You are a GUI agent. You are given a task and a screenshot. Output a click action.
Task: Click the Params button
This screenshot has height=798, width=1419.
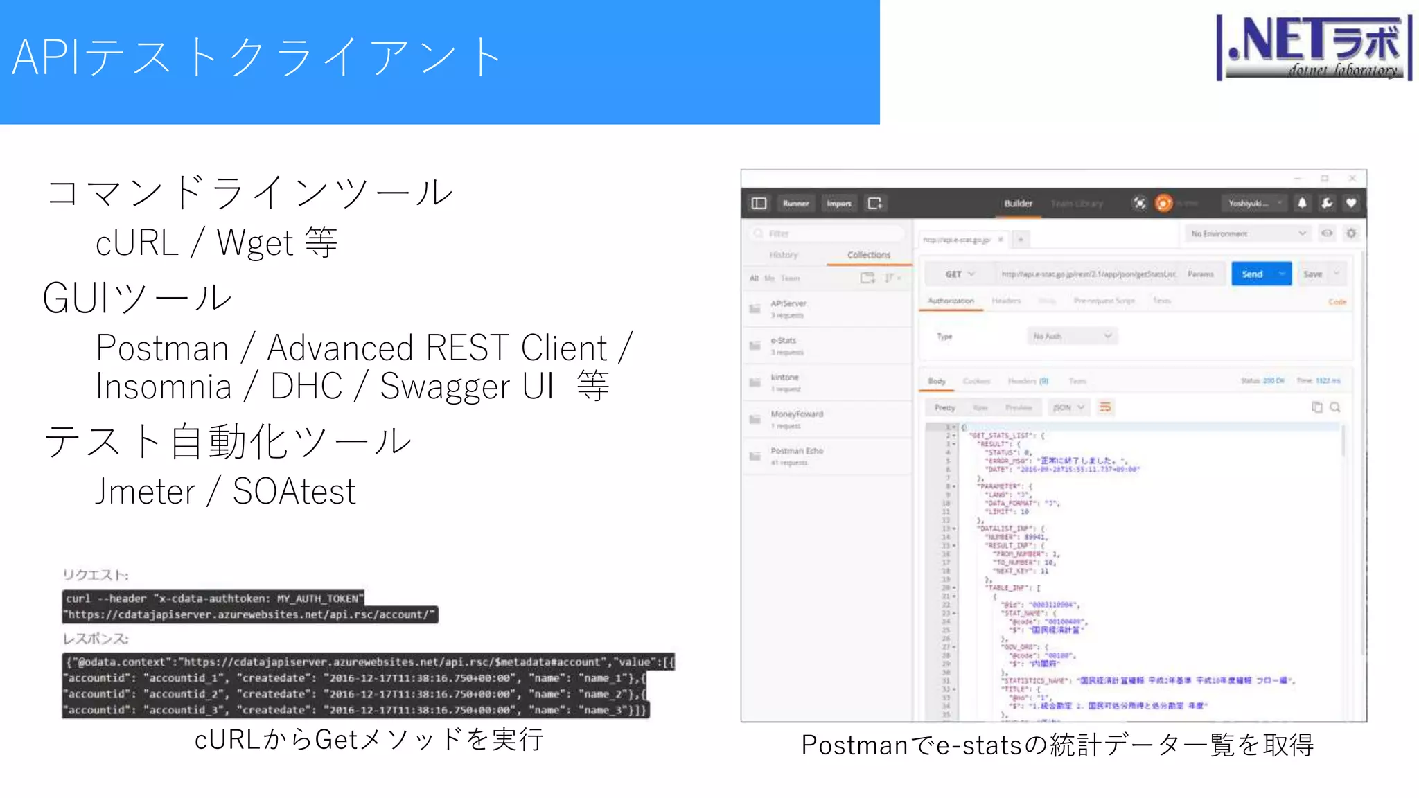coord(1200,274)
